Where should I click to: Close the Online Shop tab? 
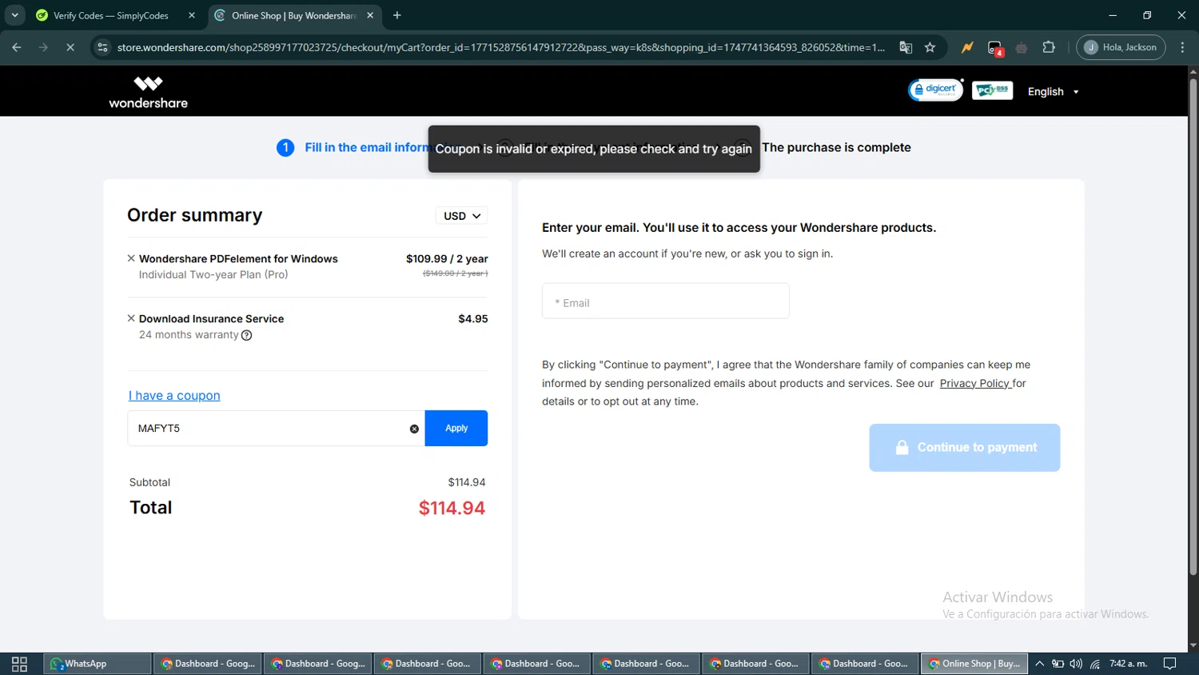click(x=370, y=15)
